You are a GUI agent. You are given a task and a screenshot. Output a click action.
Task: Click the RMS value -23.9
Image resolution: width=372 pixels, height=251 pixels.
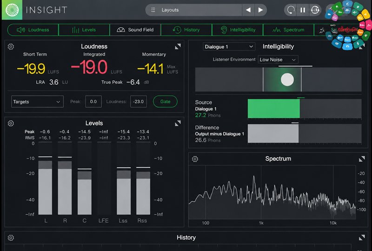click(84, 138)
